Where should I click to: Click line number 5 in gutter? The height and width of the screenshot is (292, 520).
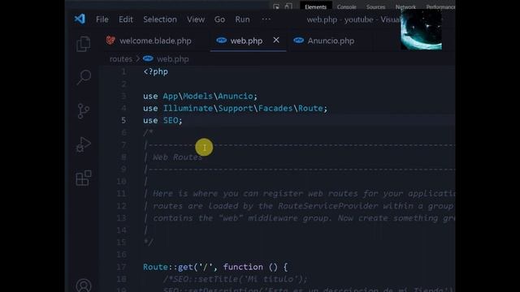point(123,121)
